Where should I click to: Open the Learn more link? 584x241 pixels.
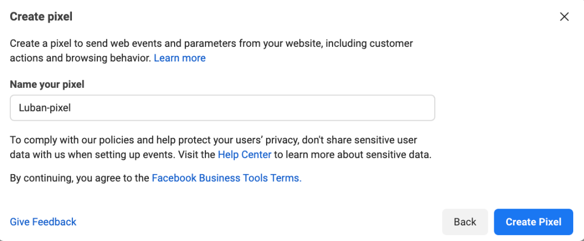point(180,58)
